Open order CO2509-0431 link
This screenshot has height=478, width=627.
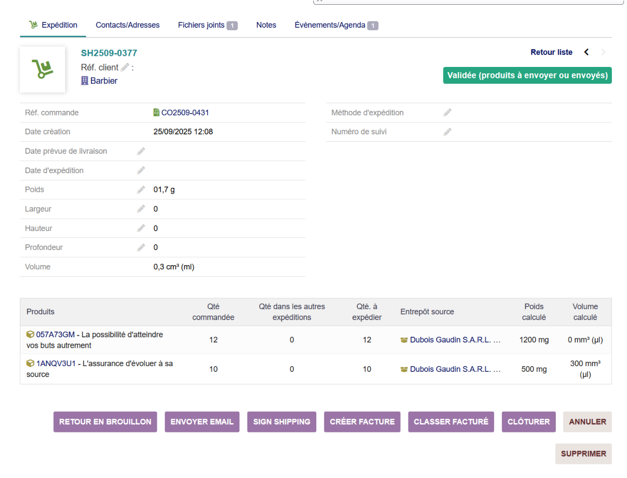185,112
